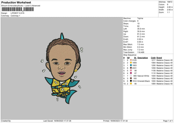Click the code 1000 in the stop sequence
Viewport: 174px width, 123px height.
153,81
